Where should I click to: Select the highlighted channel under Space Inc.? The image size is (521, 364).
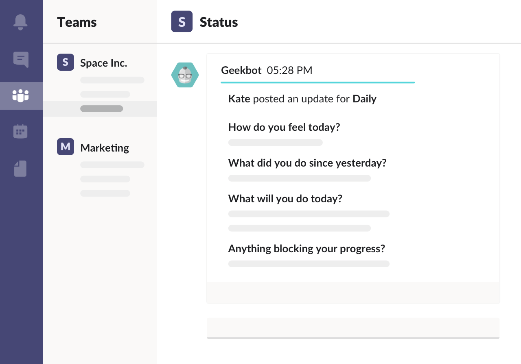(101, 109)
